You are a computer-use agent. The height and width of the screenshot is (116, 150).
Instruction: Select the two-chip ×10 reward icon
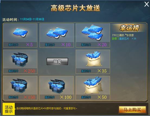pos(57,33)
